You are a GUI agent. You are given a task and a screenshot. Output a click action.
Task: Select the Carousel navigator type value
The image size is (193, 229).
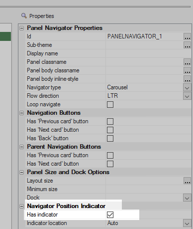click(x=117, y=87)
